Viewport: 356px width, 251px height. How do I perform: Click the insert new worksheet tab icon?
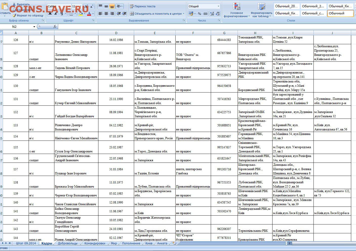pyautogui.click(x=174, y=243)
